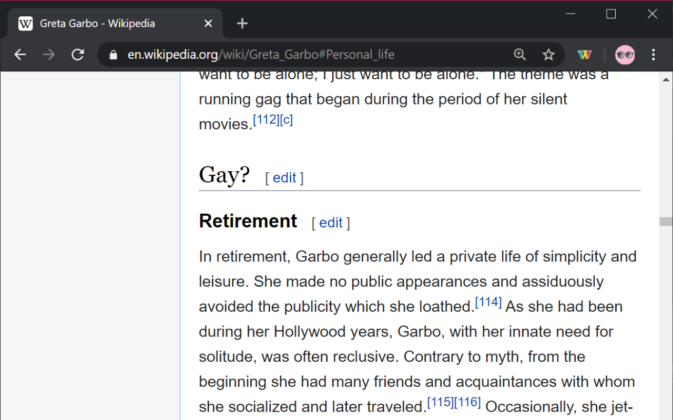Close the Greta Garbo tab
The height and width of the screenshot is (420, 673).
pos(208,23)
